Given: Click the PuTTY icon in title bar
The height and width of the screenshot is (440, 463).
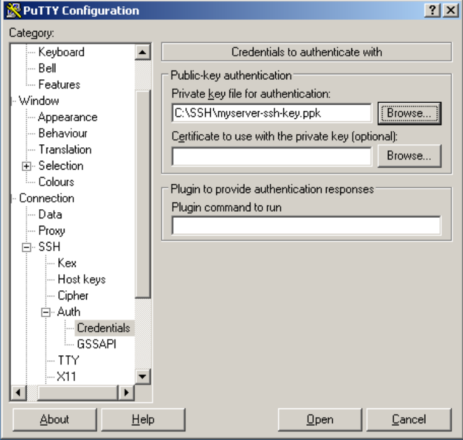Looking at the screenshot, I should click(x=14, y=11).
